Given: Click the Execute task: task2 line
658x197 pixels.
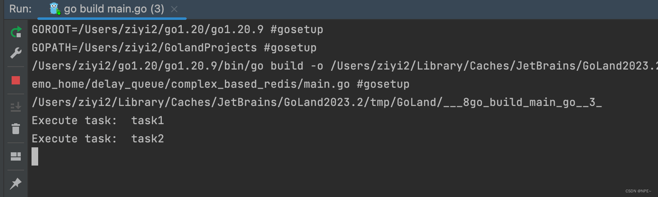Looking at the screenshot, I should coord(98,139).
